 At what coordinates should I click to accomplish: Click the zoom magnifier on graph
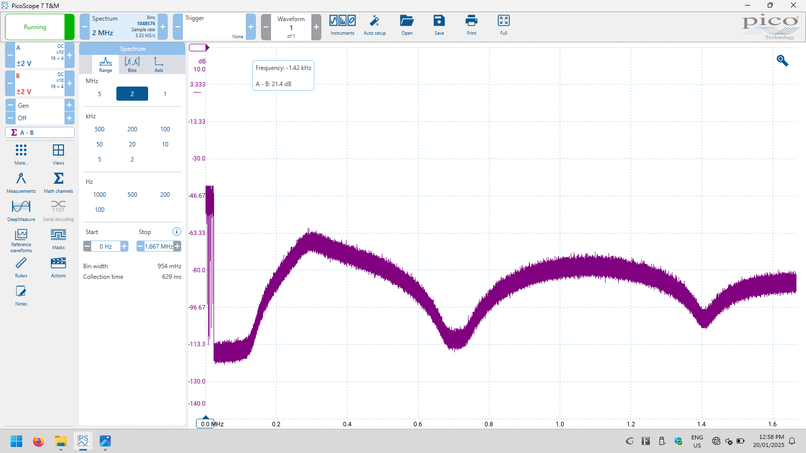(782, 61)
